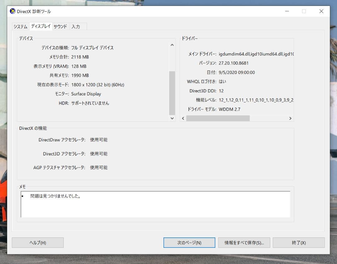
Task: Click driver panel scroll left arrow
Action: [x=183, y=118]
